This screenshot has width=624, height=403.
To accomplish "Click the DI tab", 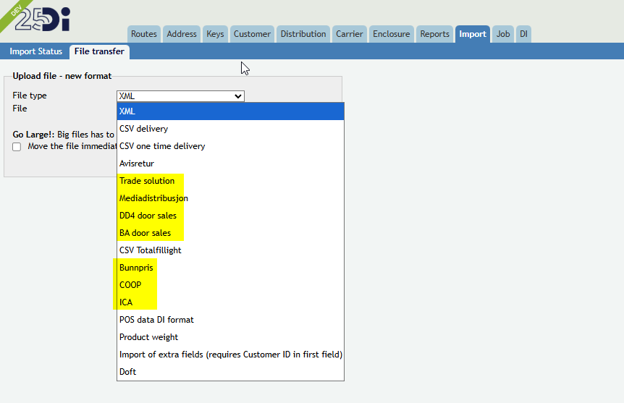I will coord(523,34).
